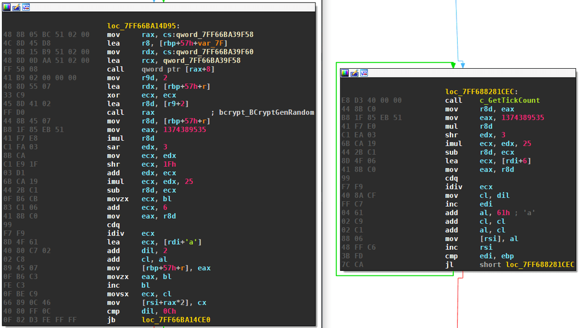This screenshot has width=581, height=328.
Task: Click operand [r9+2] in lea r8d line
Action: pyautogui.click(x=176, y=104)
